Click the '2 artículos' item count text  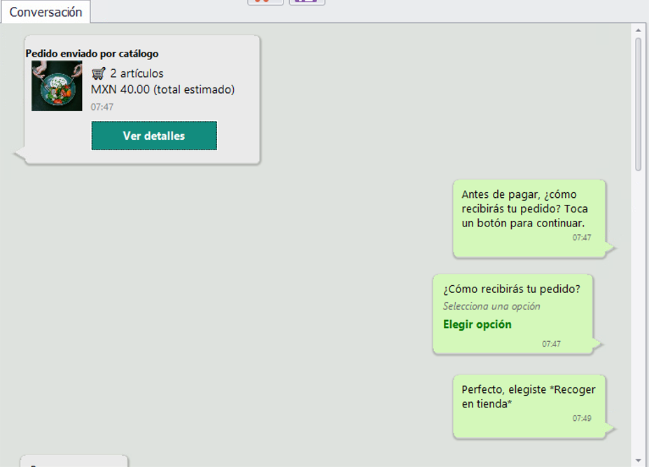click(137, 73)
